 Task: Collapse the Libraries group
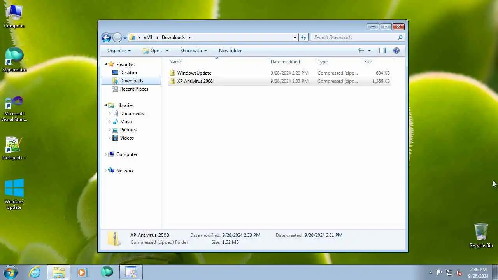click(105, 105)
